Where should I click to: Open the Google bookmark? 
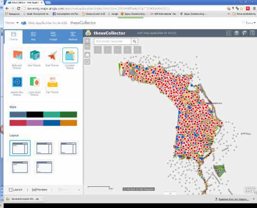pyautogui.click(x=113, y=14)
